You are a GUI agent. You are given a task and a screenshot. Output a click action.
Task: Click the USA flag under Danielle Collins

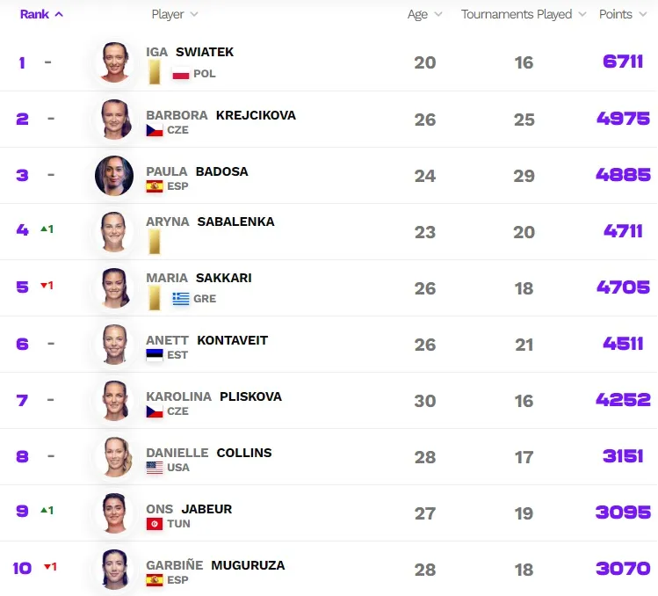pyautogui.click(x=155, y=468)
